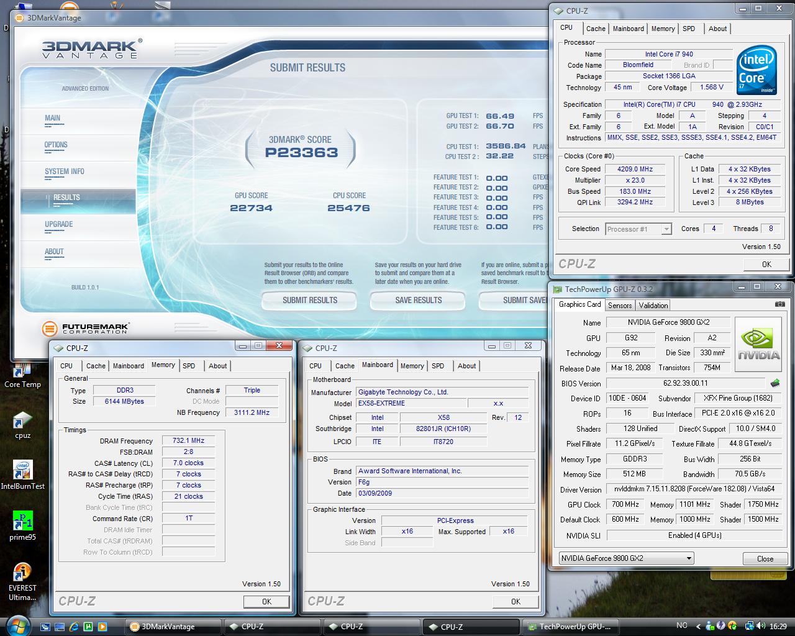Viewport: 795px width, 636px height.
Task: Switch to Sensors tab in GPU-Z
Action: [x=620, y=305]
